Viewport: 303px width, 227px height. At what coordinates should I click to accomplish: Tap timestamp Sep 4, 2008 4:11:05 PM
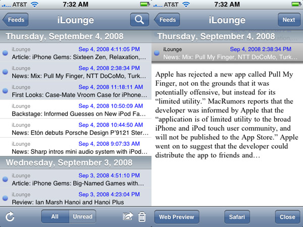tap(109, 49)
